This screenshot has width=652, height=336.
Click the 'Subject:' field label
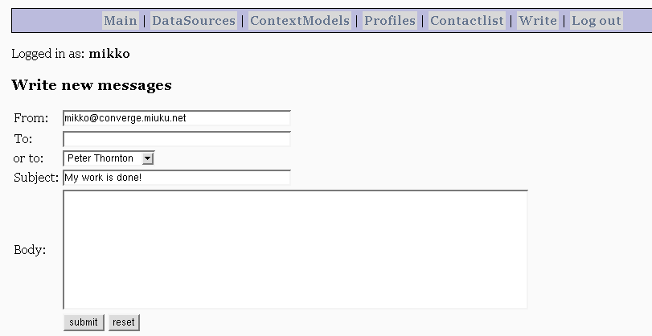click(36, 178)
